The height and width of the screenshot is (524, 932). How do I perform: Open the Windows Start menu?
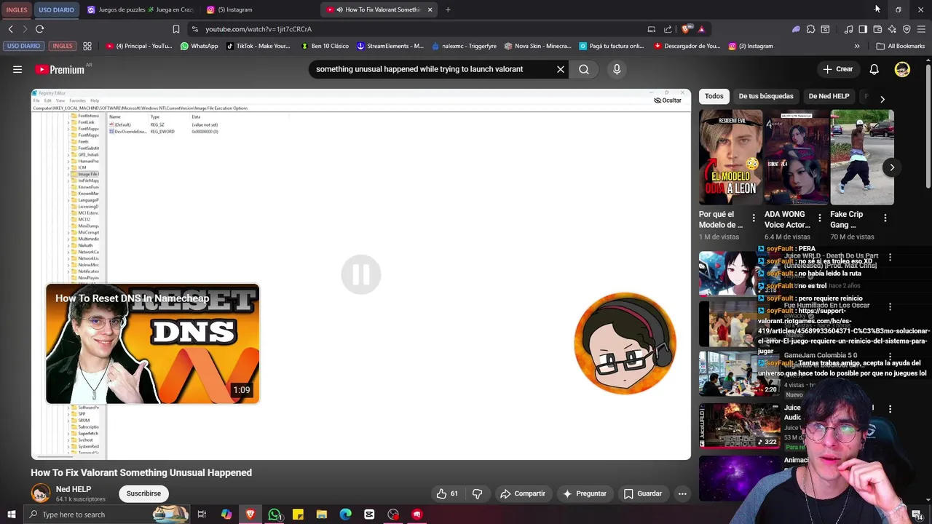pos(11,515)
